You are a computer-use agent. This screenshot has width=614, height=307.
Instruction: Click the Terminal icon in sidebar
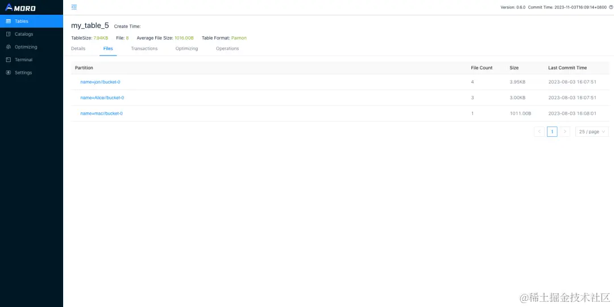click(x=8, y=60)
